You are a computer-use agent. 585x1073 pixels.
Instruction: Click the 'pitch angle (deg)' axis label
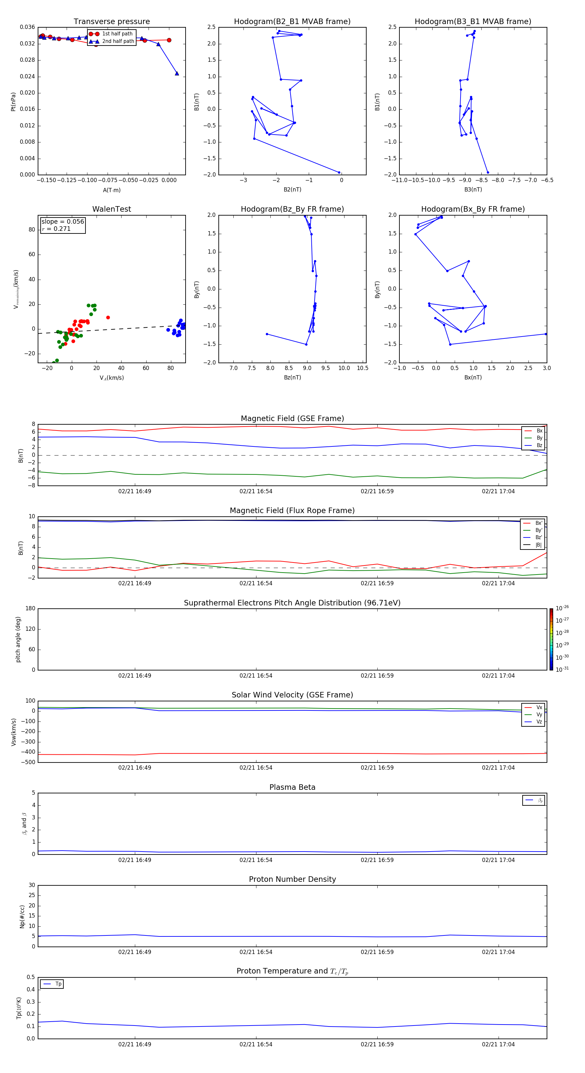point(18,639)
